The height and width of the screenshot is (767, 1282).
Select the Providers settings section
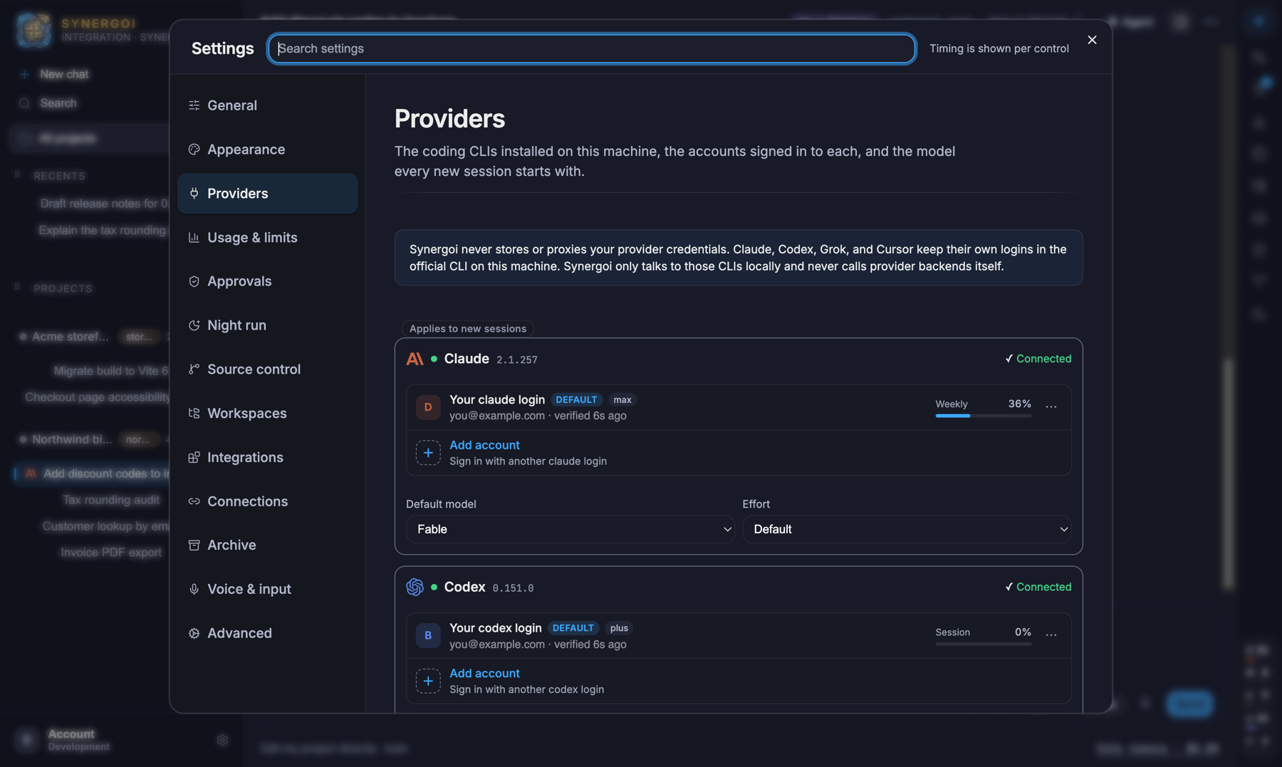[x=267, y=194]
